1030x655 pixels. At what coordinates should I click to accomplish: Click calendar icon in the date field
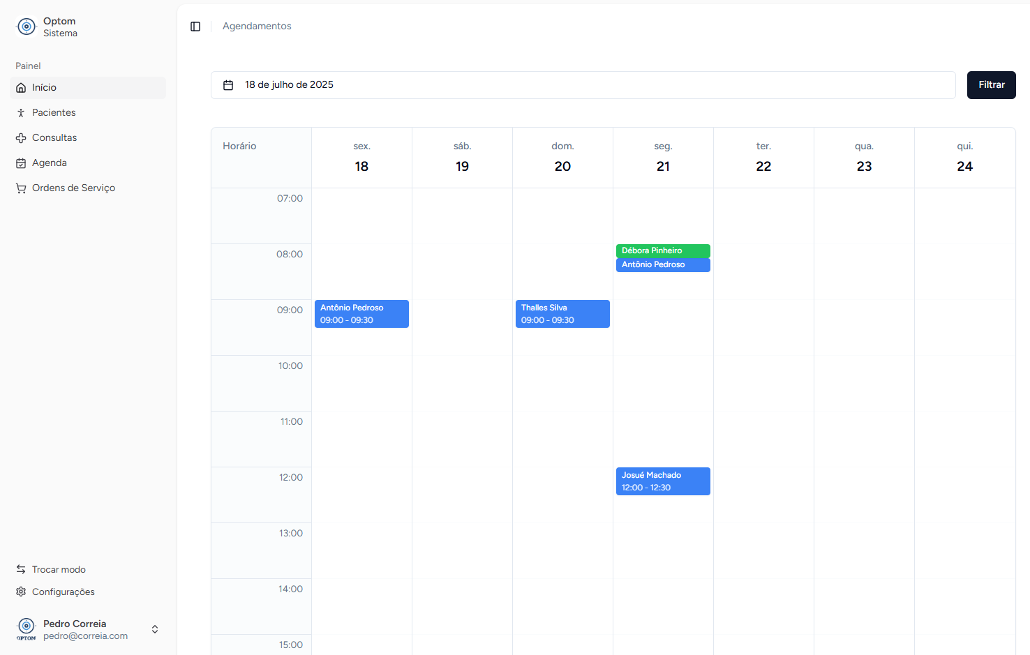click(228, 85)
